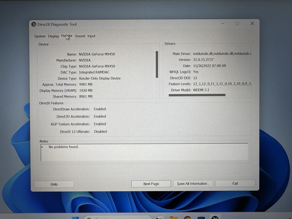This screenshot has width=292, height=219.
Task: Click the Manufacturer value NVIDIA
Action: (85, 60)
